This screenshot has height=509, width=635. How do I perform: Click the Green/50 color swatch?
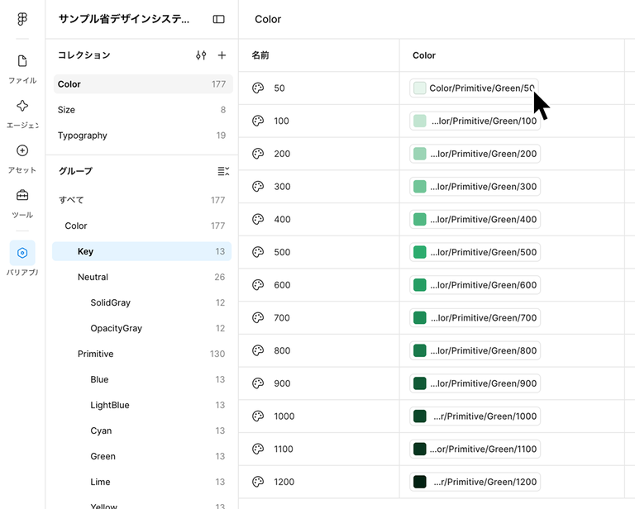(419, 88)
